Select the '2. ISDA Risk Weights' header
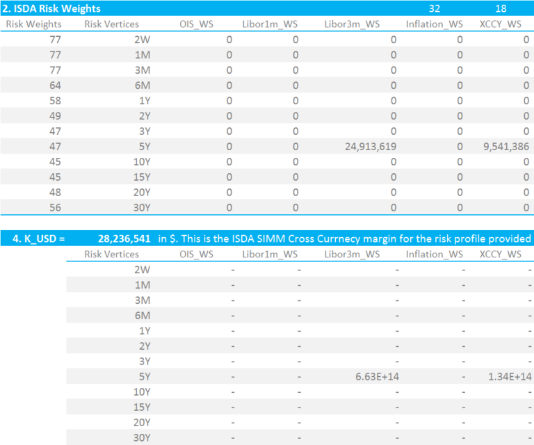The width and height of the screenshot is (534, 445). point(51,8)
